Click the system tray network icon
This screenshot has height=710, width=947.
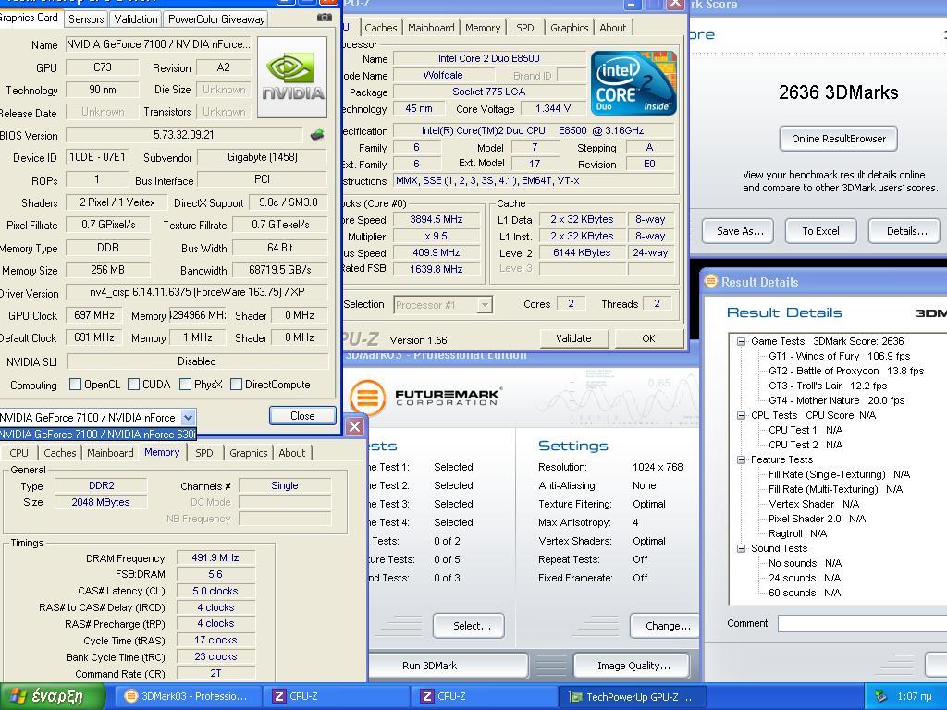(x=880, y=696)
